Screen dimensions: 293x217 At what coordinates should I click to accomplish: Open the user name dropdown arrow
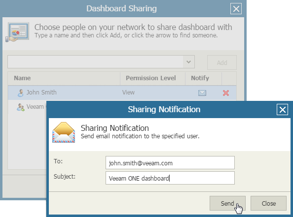[189, 62]
